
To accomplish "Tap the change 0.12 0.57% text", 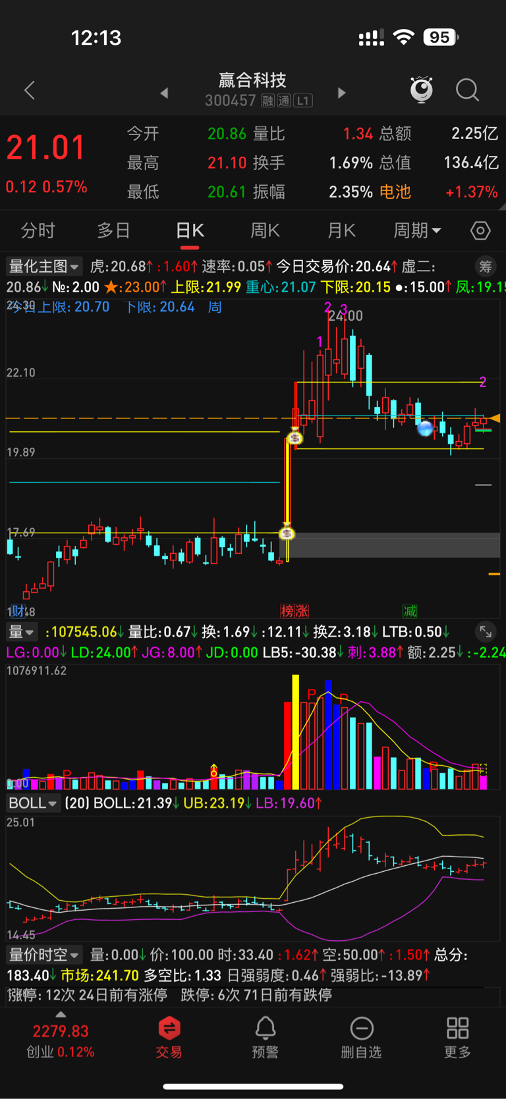I will 46,187.
